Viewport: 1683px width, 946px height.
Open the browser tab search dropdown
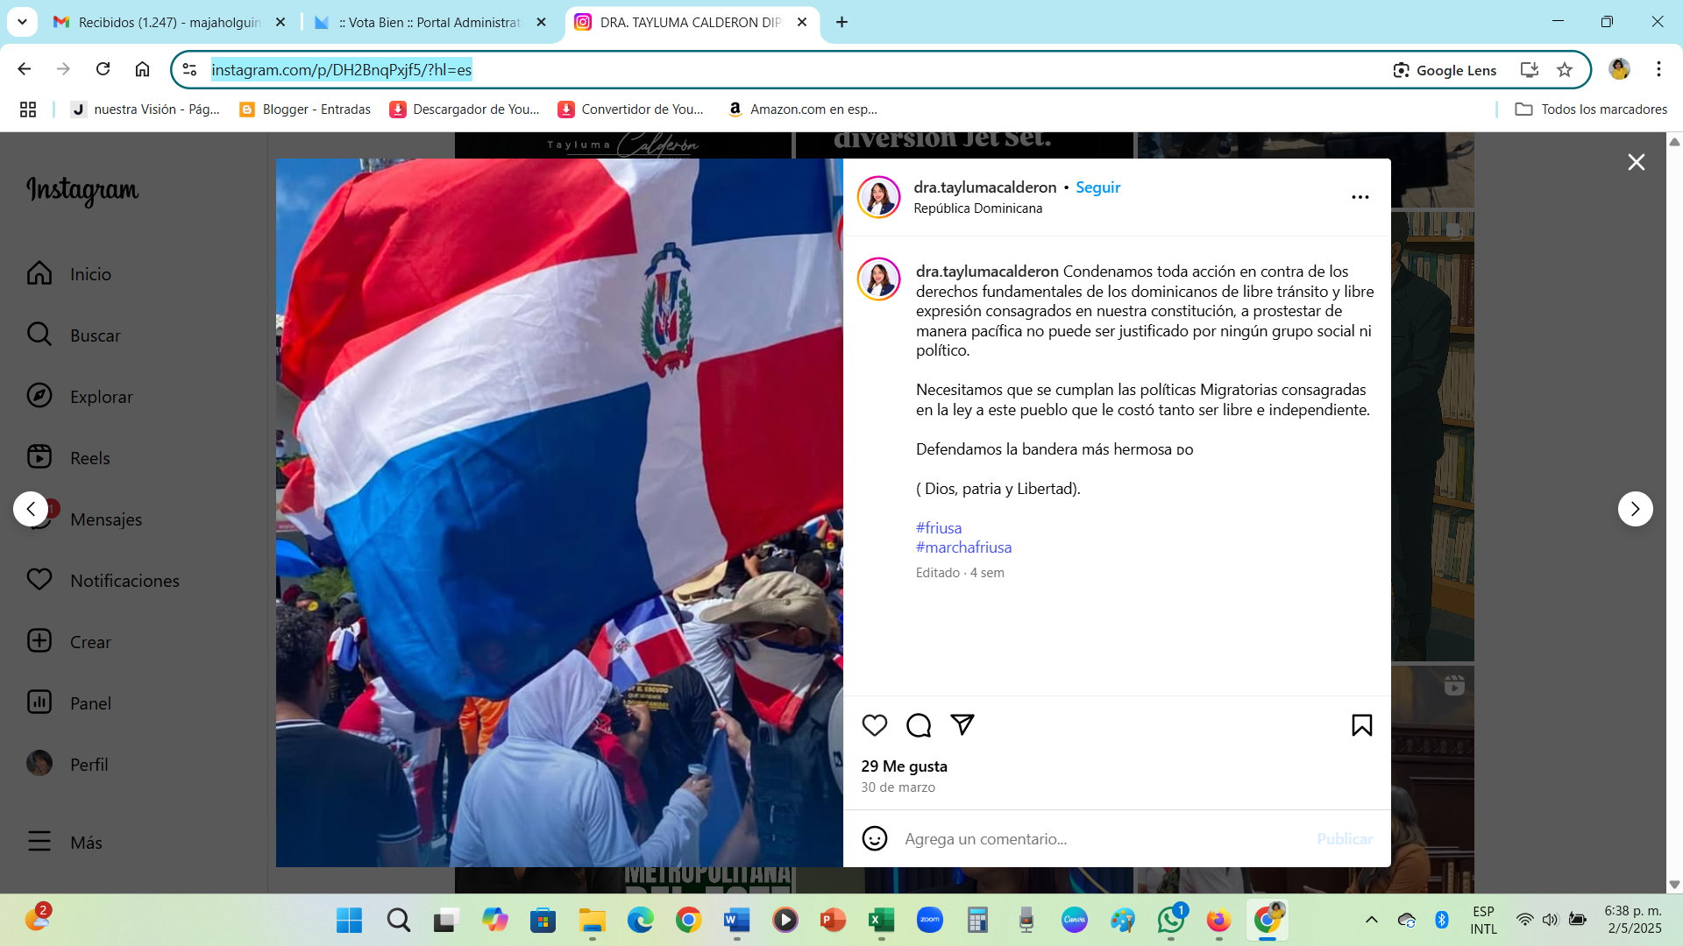click(22, 22)
